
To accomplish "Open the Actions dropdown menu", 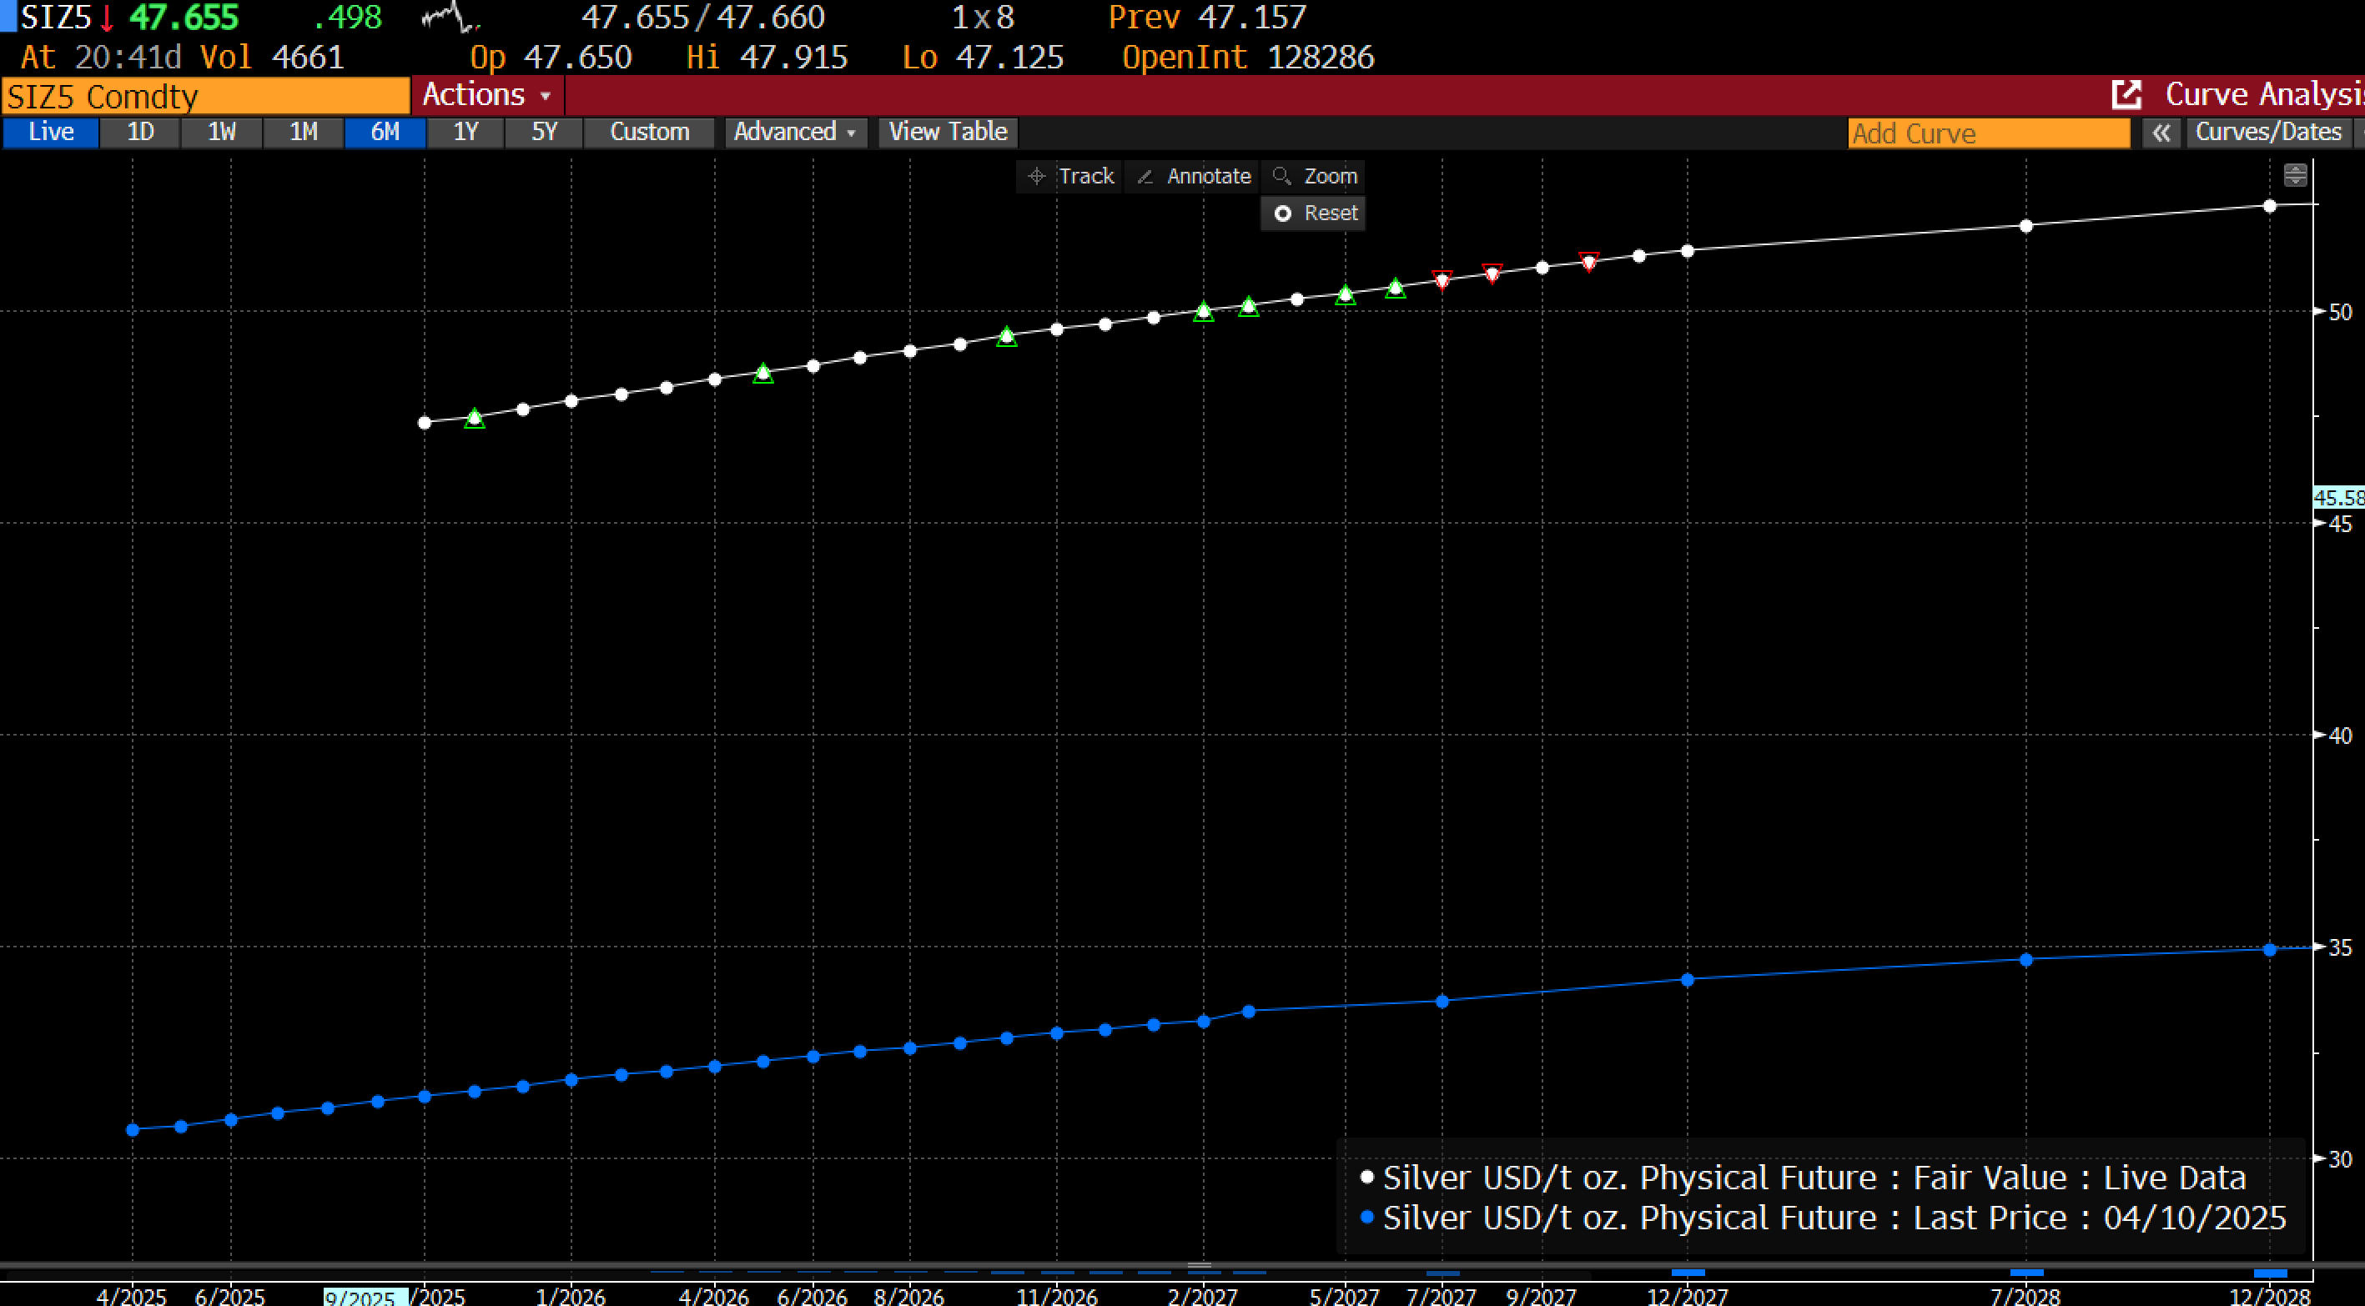I will 486,95.
